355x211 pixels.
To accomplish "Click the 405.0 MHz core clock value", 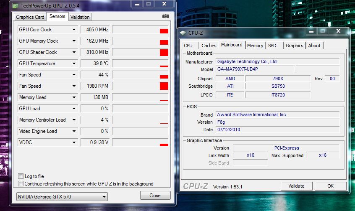I will (x=95, y=30).
